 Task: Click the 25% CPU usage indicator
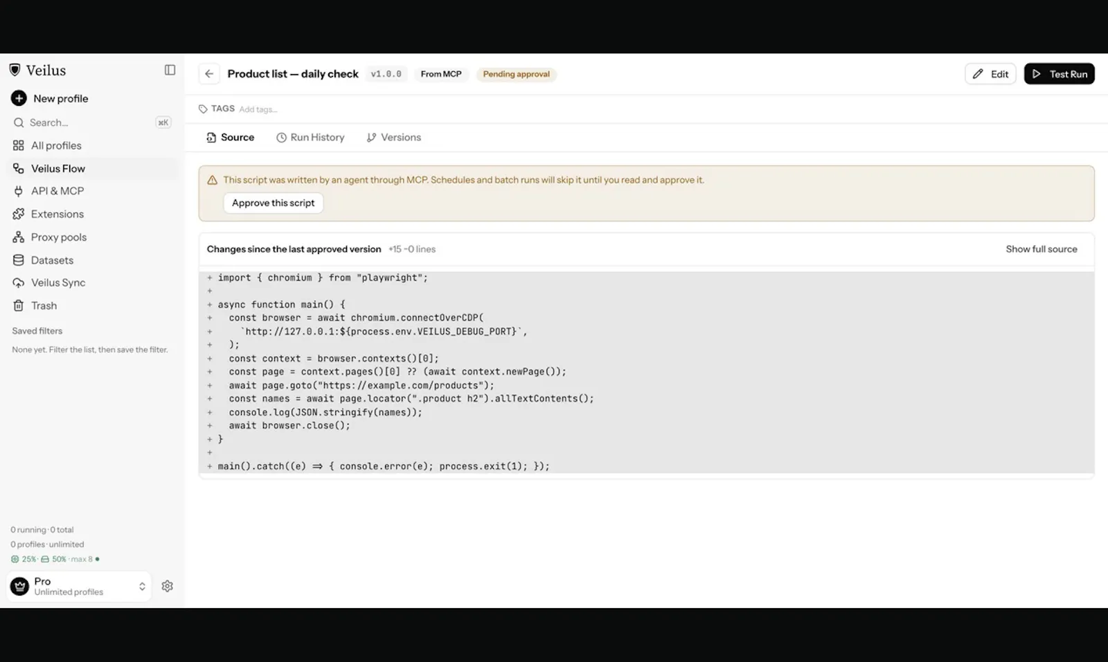pos(24,559)
